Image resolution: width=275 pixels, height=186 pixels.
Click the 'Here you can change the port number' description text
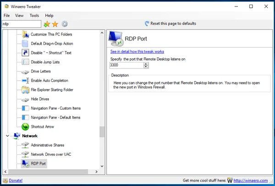coord(187,85)
